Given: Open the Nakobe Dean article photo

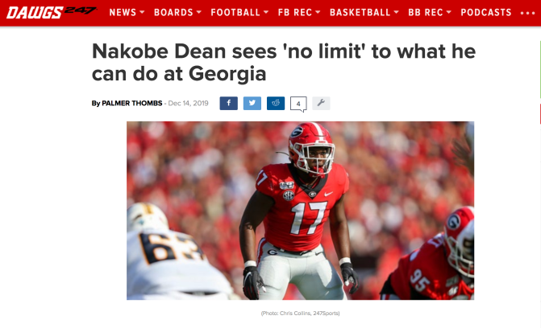Looking at the screenshot, I should click(300, 211).
